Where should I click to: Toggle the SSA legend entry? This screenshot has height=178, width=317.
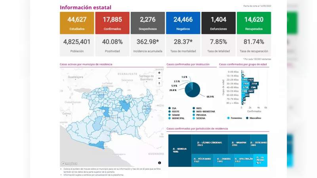tap(172, 108)
